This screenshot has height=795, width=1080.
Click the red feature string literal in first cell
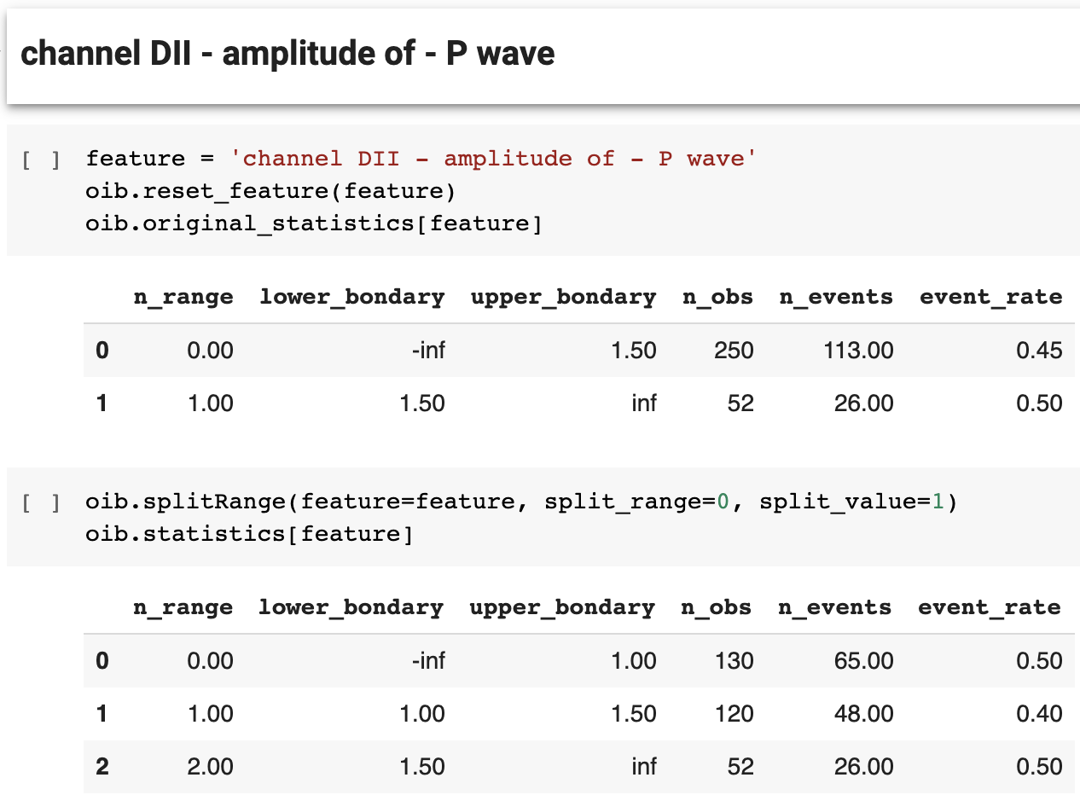coord(494,159)
